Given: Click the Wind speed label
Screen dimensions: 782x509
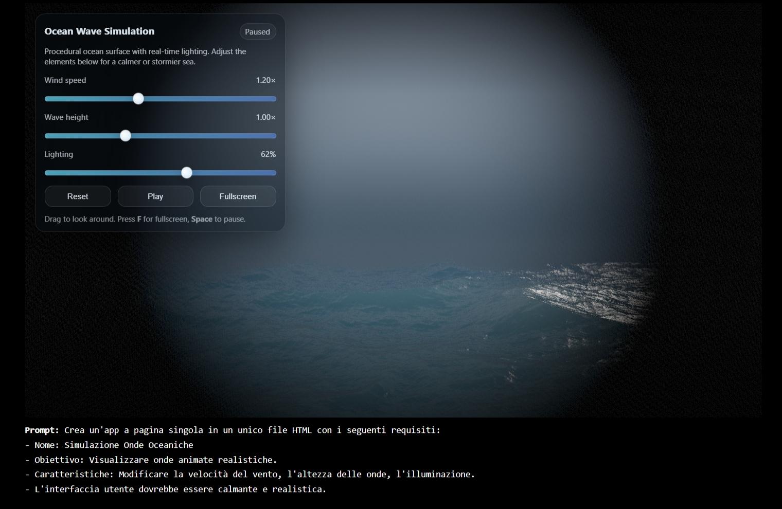Looking at the screenshot, I should point(65,80).
